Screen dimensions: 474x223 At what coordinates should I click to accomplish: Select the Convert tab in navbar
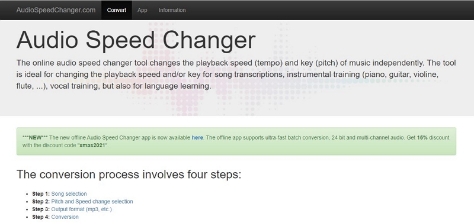(116, 10)
